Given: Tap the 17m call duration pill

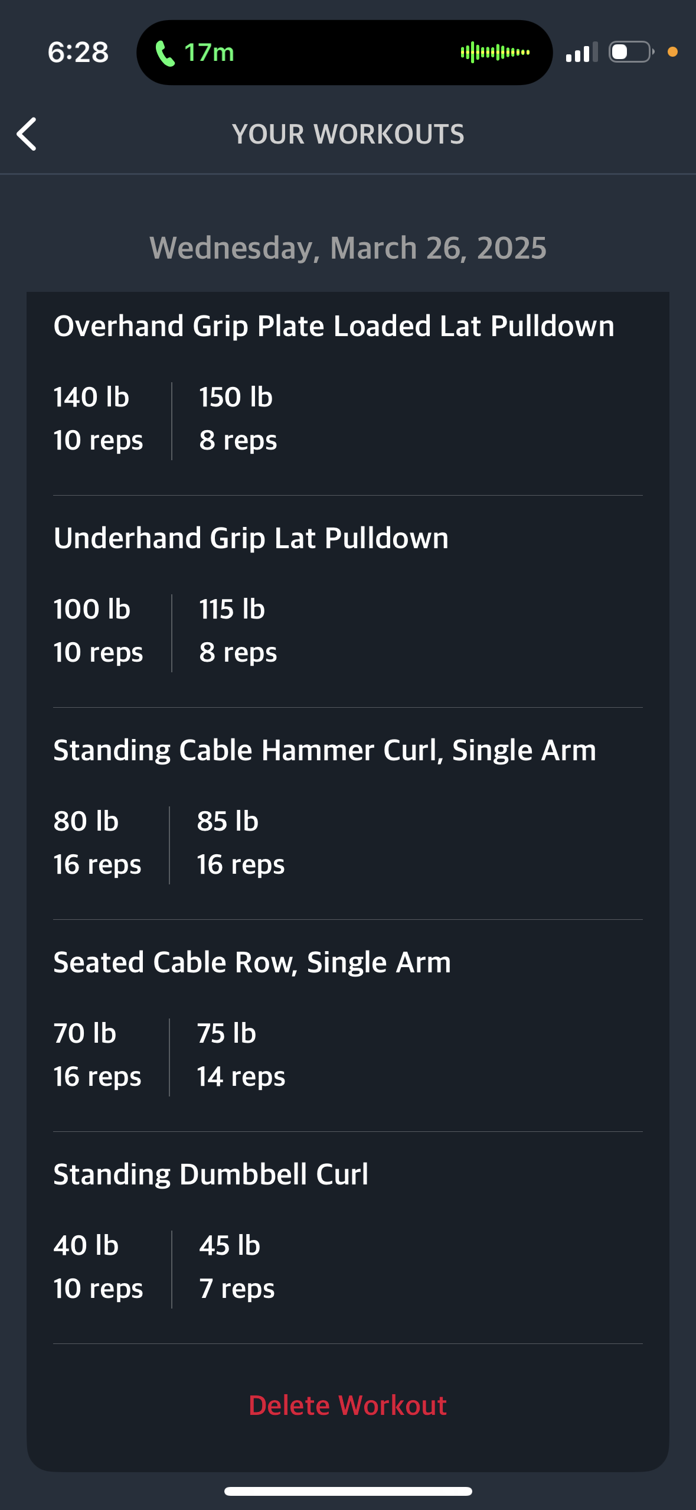Looking at the screenshot, I should pos(344,53).
